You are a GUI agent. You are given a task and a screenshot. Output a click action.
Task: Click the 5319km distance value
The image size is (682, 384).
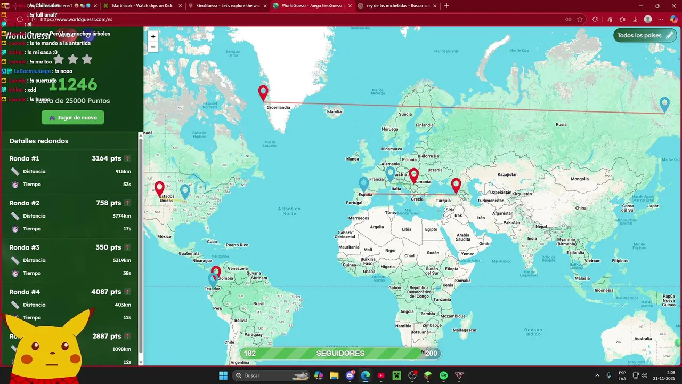tap(122, 260)
